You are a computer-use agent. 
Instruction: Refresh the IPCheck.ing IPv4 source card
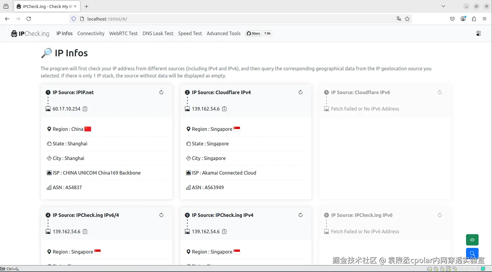tap(300, 215)
